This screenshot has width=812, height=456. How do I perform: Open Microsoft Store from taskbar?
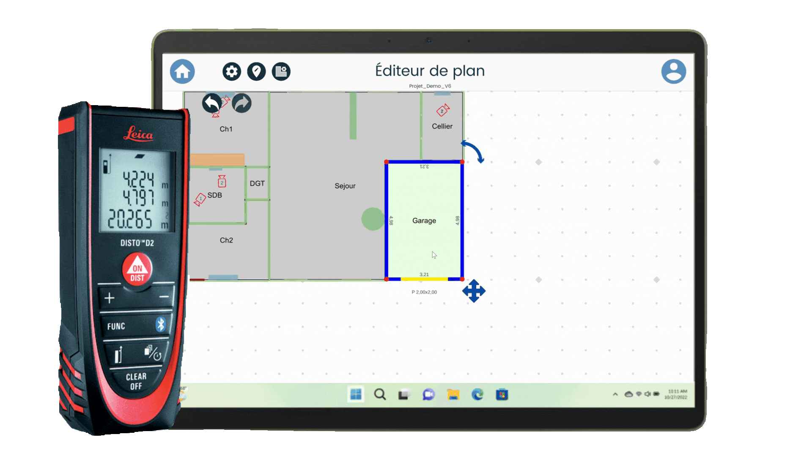click(502, 394)
